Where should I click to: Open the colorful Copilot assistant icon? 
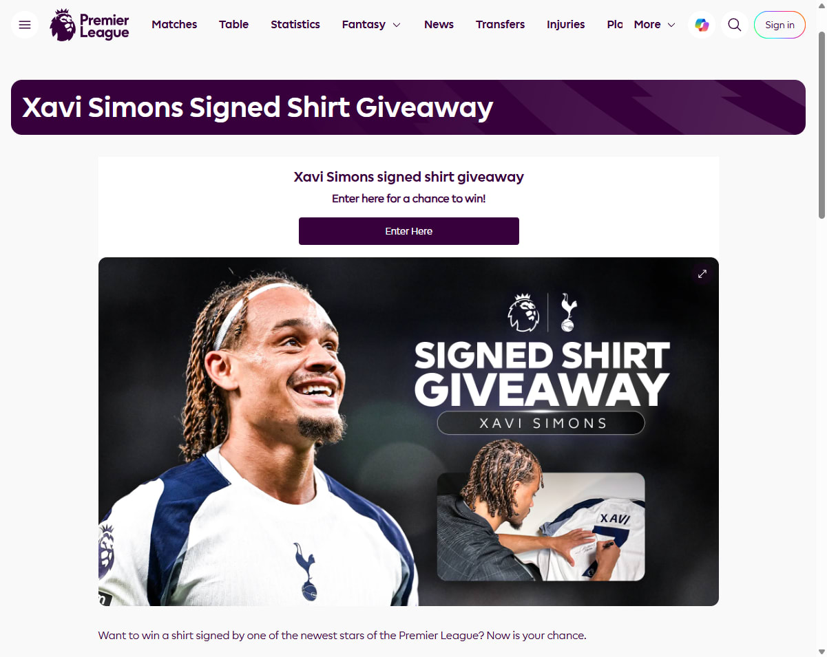[x=702, y=25]
